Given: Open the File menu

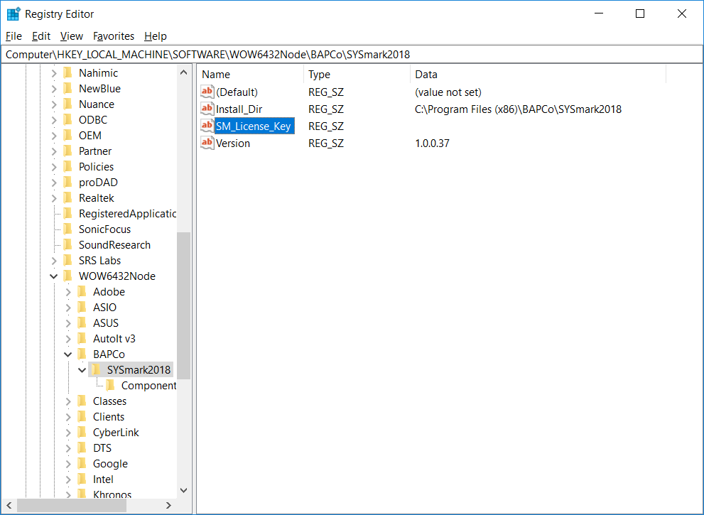Looking at the screenshot, I should coord(13,36).
